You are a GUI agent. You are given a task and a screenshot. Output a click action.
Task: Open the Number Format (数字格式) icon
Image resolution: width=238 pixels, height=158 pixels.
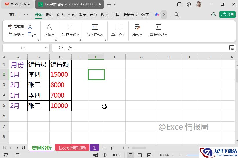(95, 27)
